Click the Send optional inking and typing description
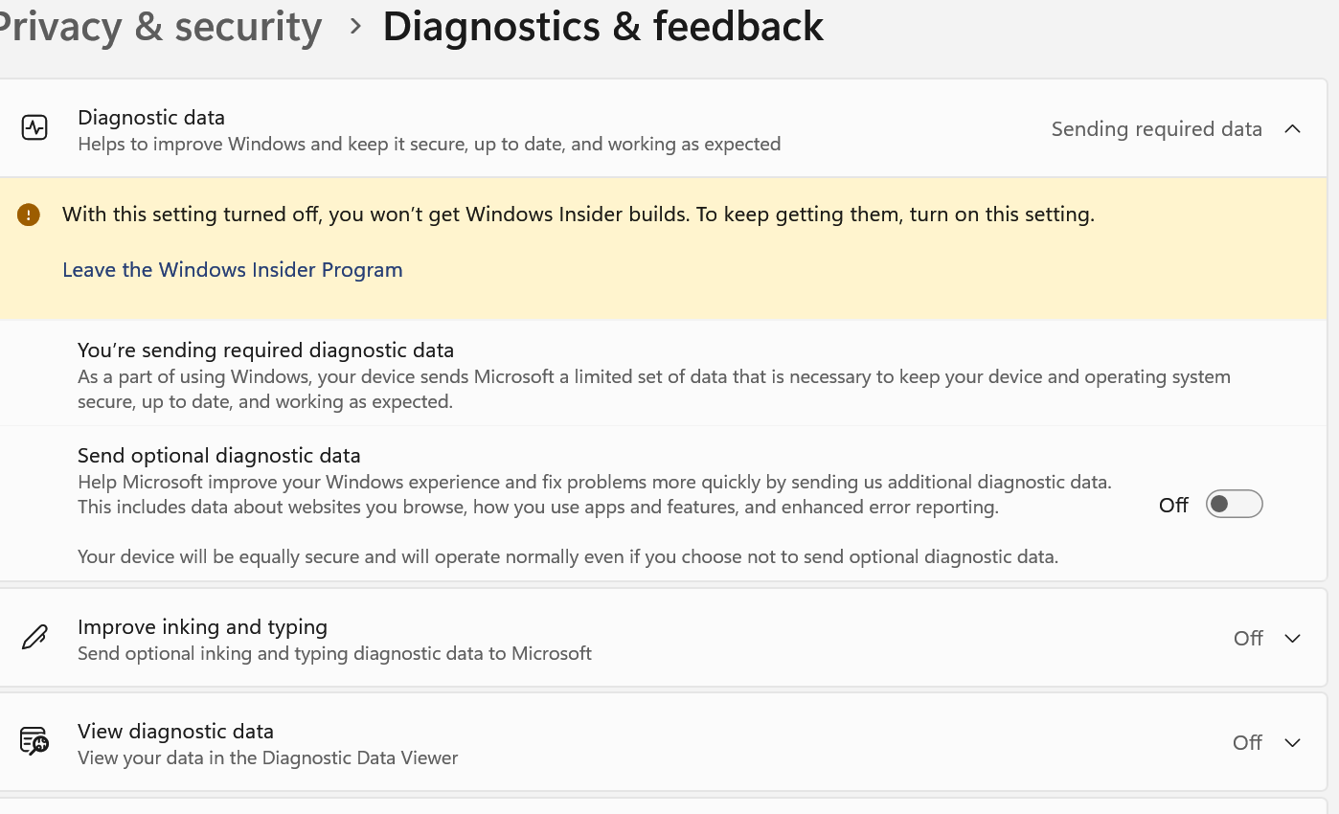This screenshot has height=814, width=1339. pos(335,653)
